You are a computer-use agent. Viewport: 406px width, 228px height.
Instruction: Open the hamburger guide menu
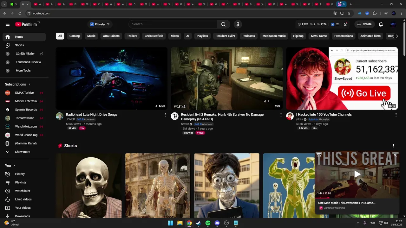(x=8, y=24)
